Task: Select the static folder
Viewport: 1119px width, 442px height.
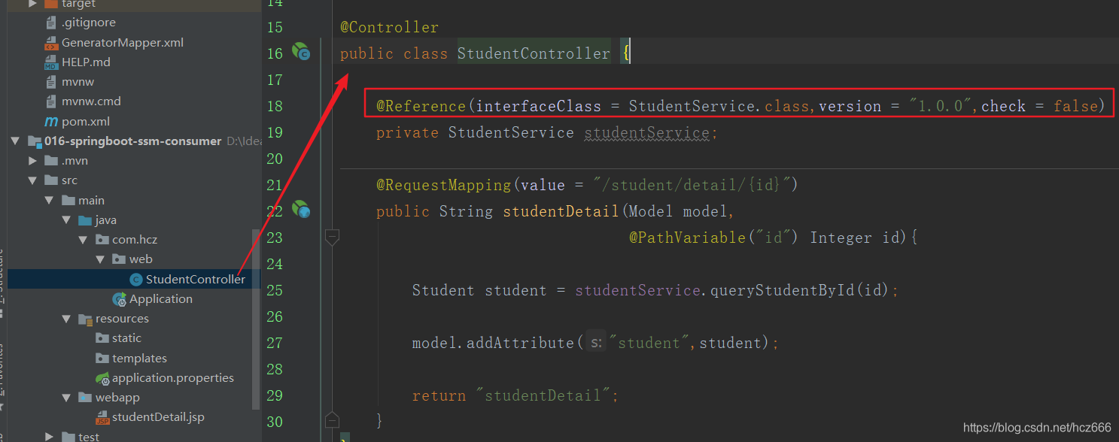Action: 126,338
